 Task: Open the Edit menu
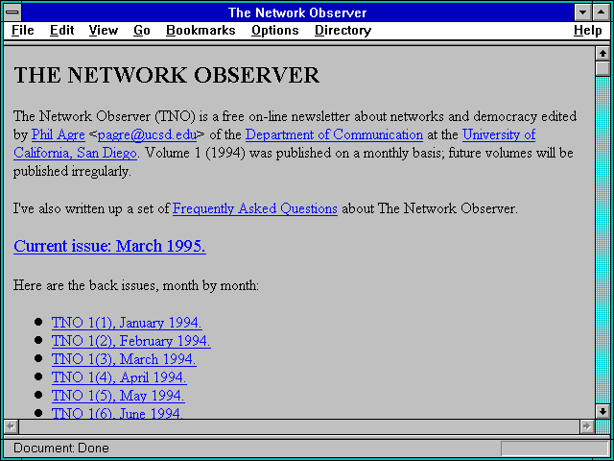61,30
